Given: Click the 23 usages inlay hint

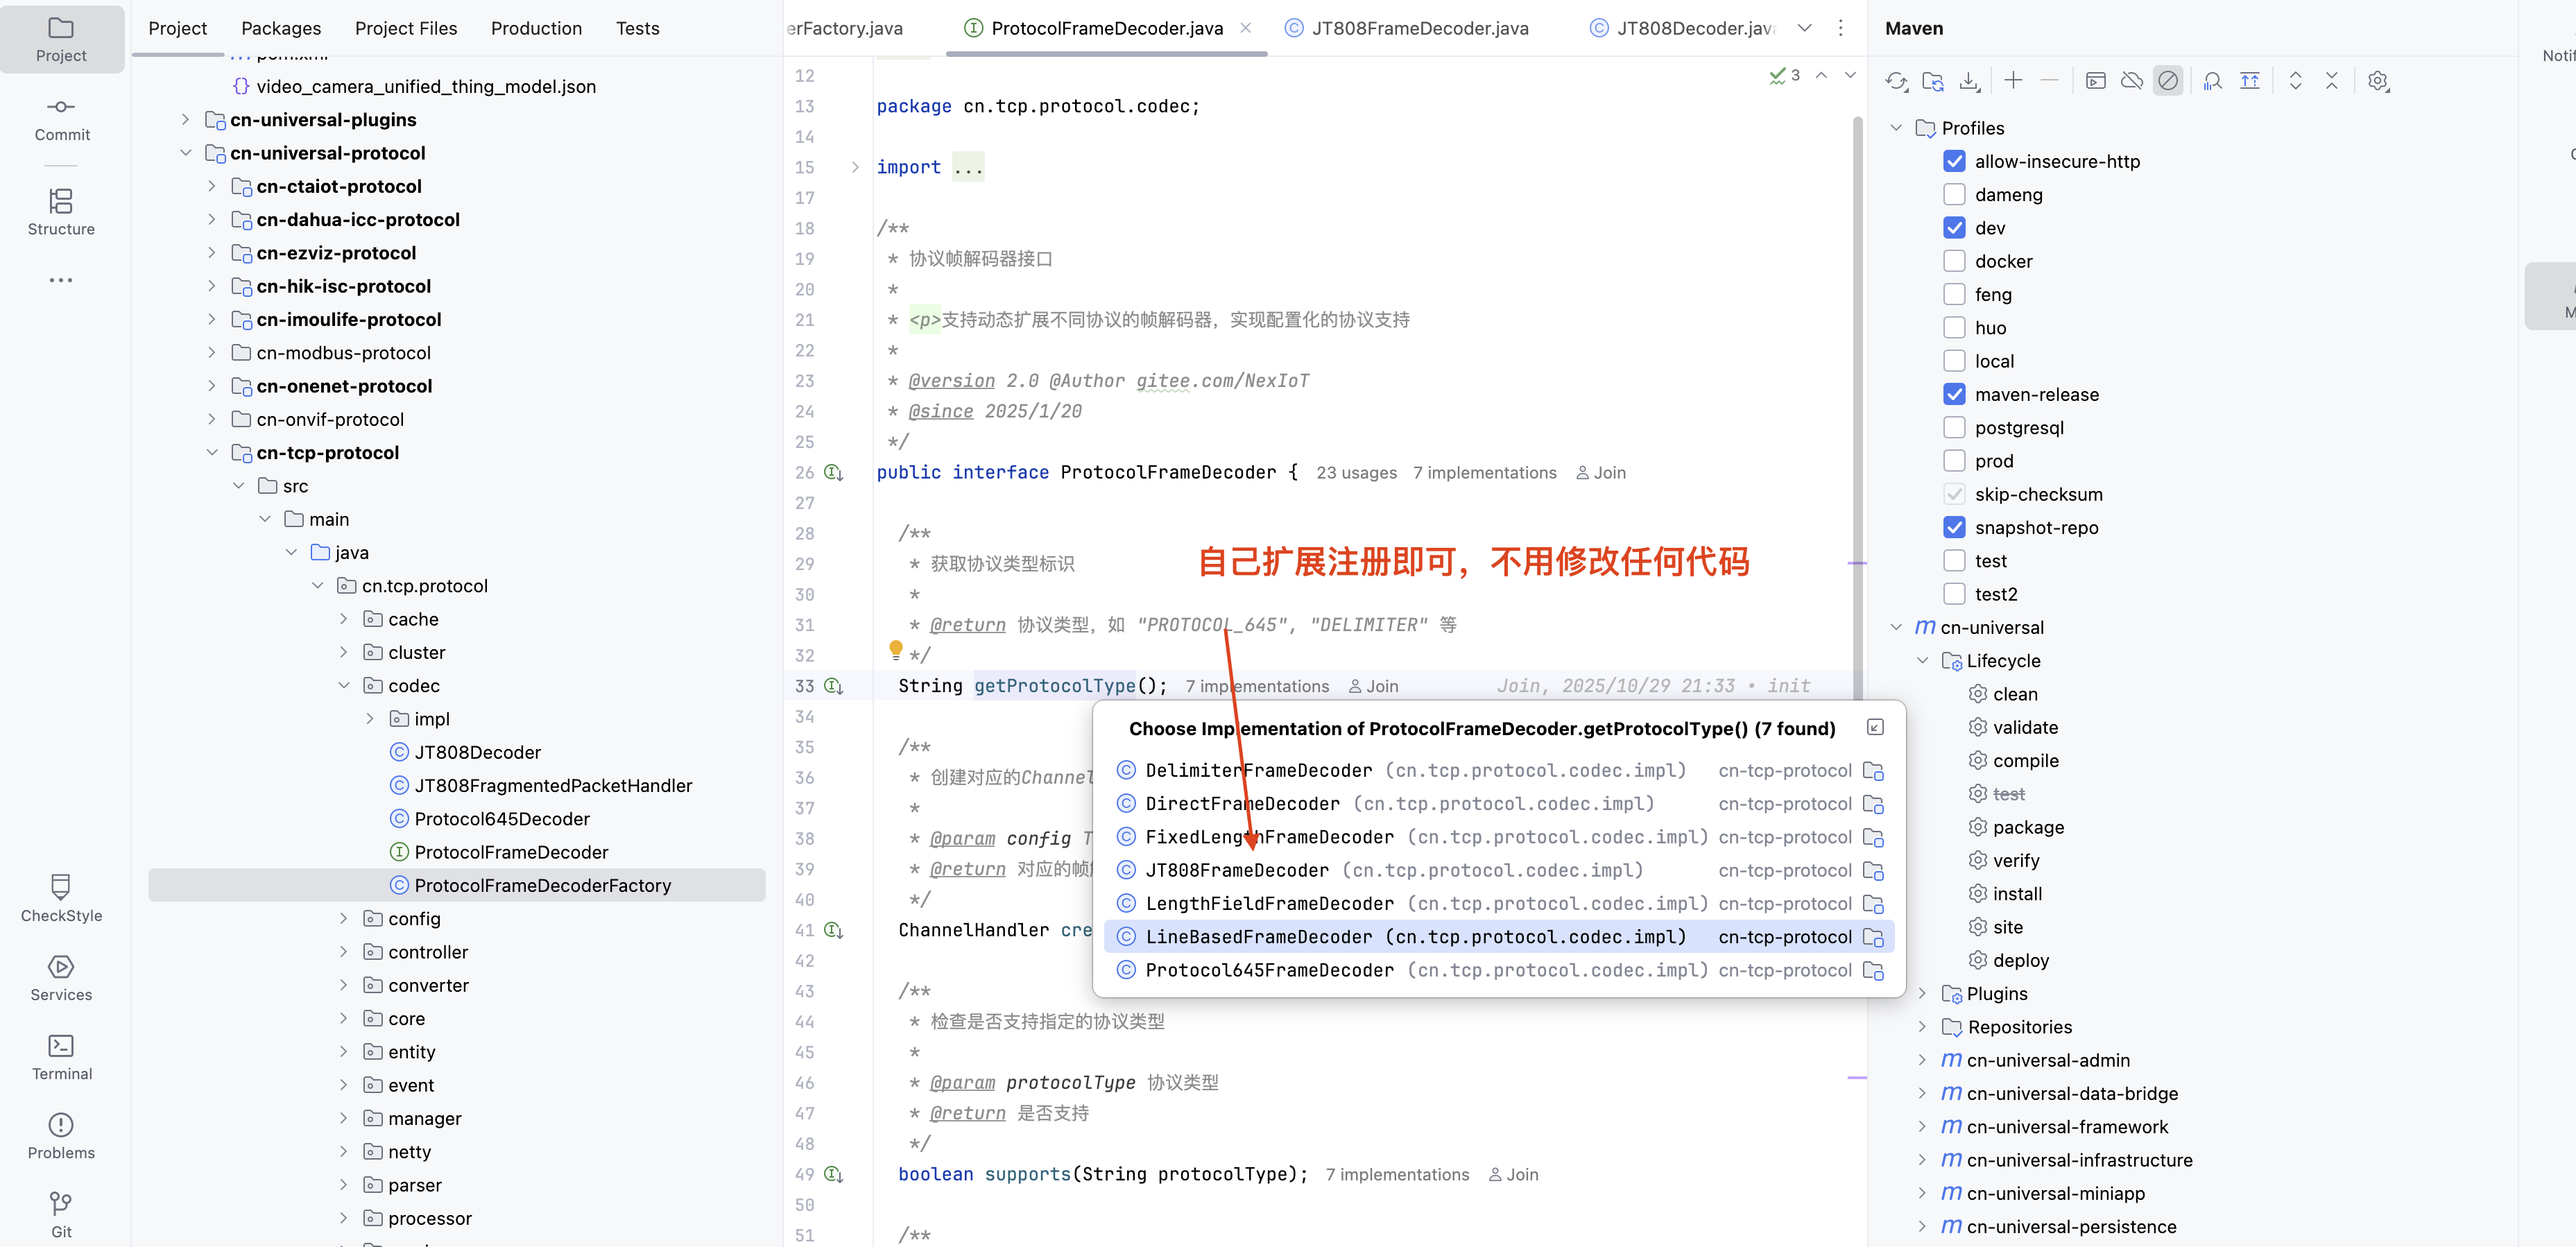Looking at the screenshot, I should (1356, 472).
